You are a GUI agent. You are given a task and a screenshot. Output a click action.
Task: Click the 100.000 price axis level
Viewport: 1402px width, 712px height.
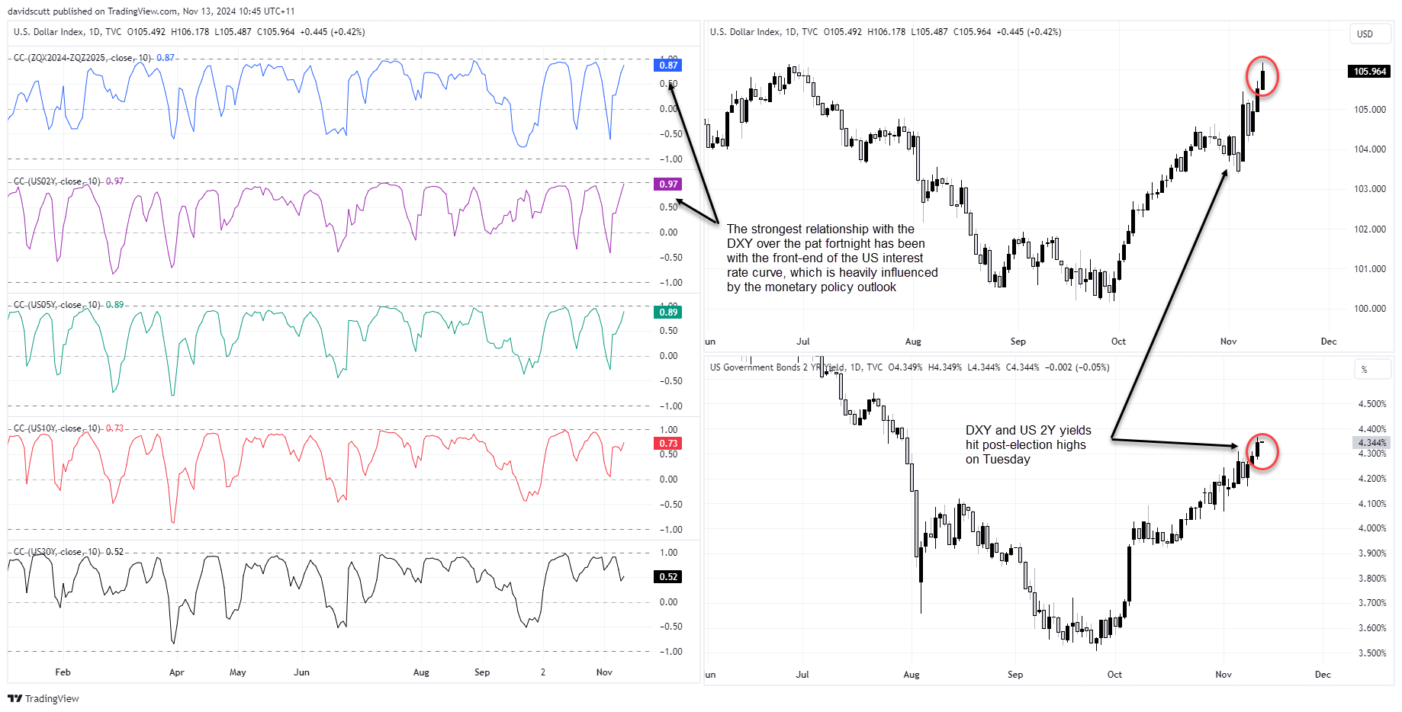[x=1370, y=309]
